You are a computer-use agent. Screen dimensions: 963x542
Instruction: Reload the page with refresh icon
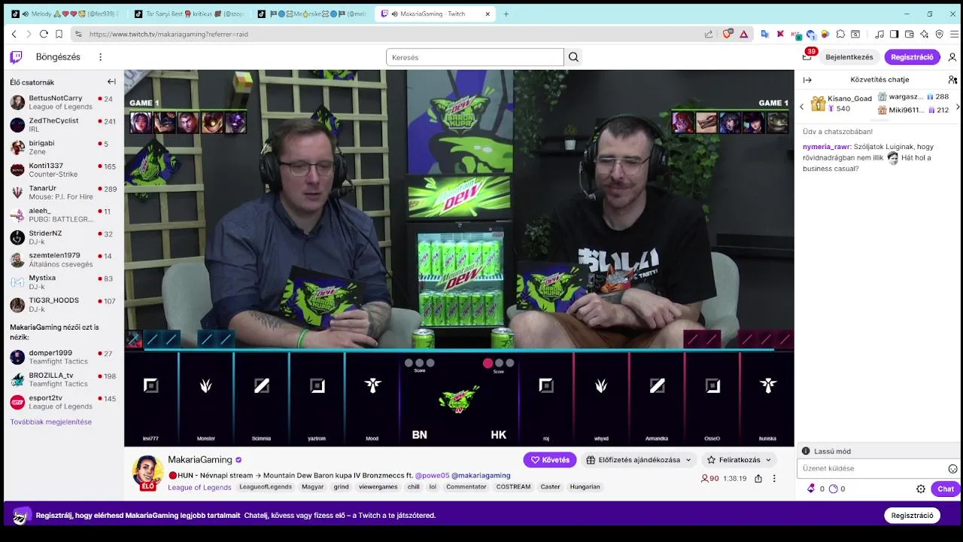44,34
